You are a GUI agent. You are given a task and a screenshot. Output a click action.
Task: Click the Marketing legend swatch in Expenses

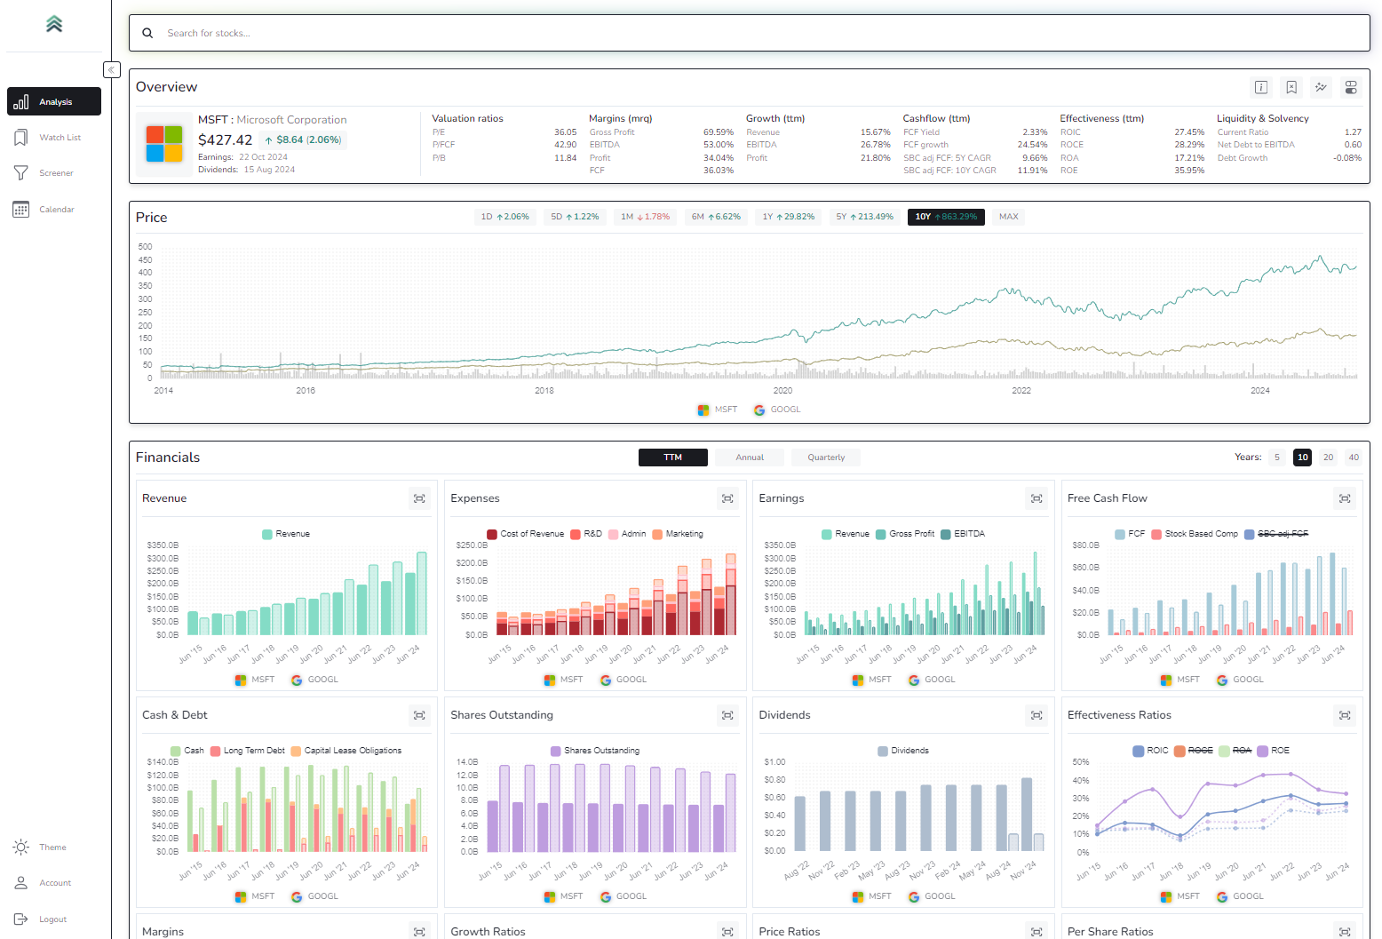coord(657,534)
